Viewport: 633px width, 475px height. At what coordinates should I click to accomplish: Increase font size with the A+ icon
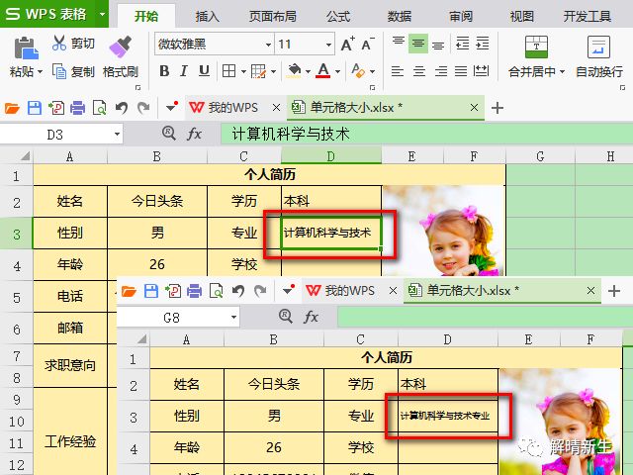(x=347, y=44)
